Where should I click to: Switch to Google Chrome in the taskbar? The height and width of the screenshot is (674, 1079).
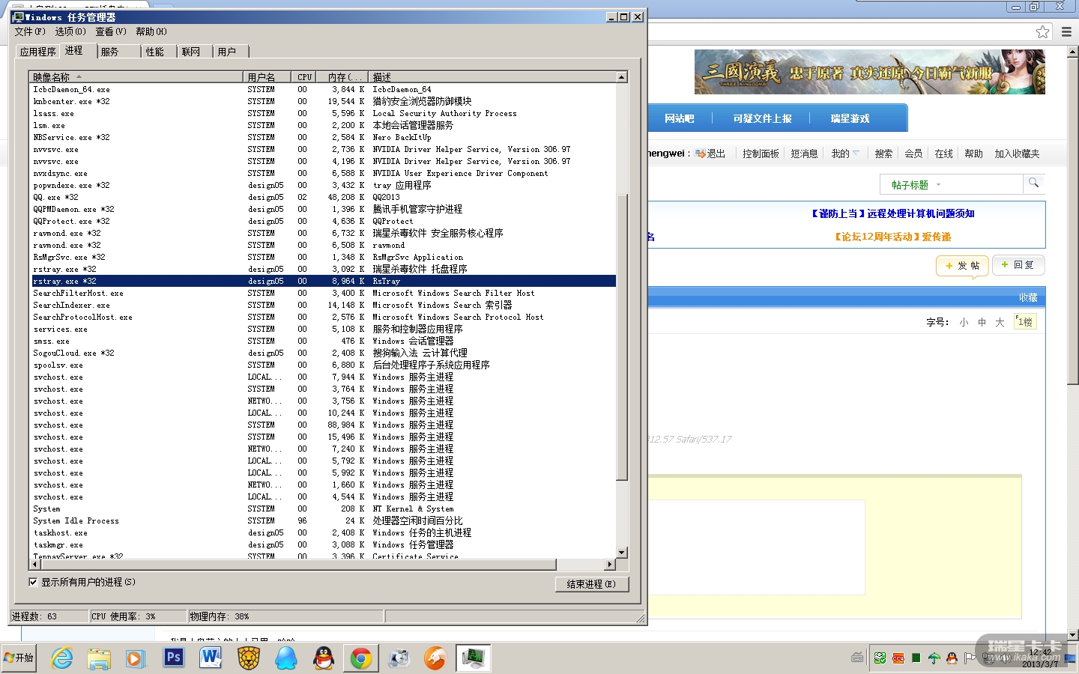[361, 658]
